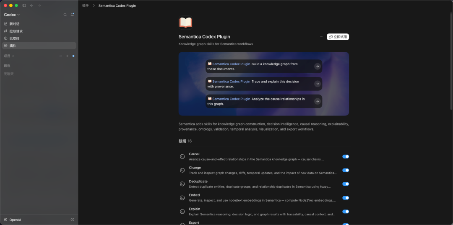Click the Explain skill icon
Screen dimensions: 453x225
(182, 212)
